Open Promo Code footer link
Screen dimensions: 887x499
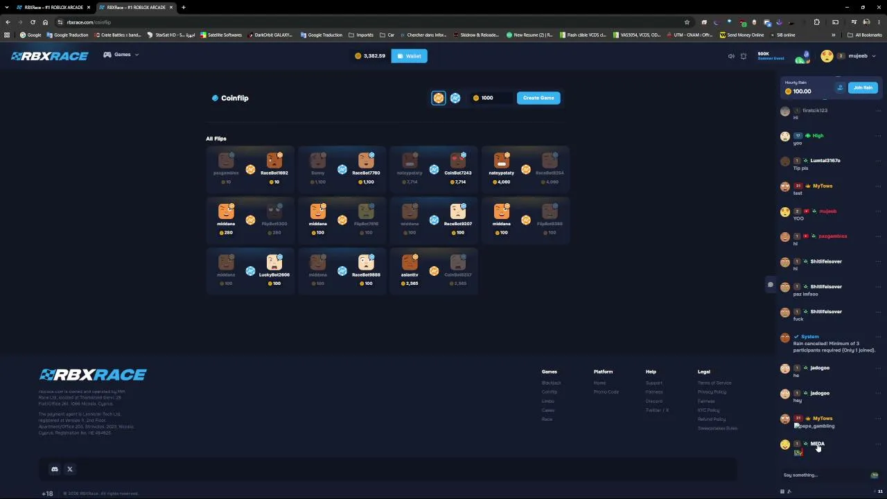pyautogui.click(x=606, y=392)
